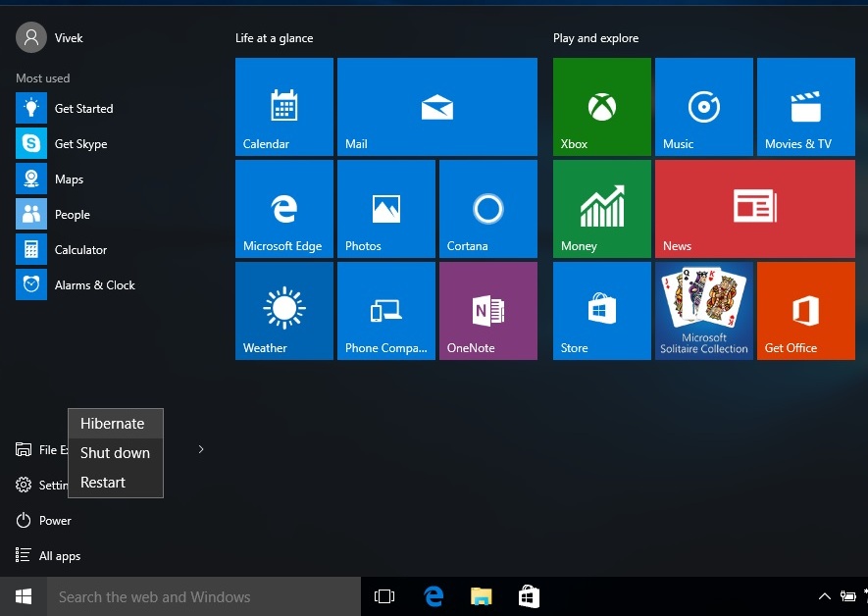868x616 pixels.
Task: Click the Maps app icon
Action: 31,179
